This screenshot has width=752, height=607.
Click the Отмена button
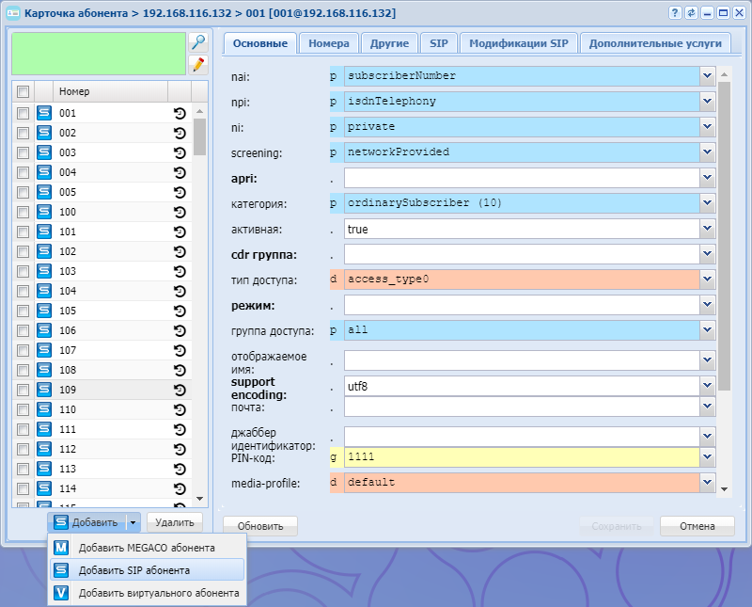[x=697, y=526]
